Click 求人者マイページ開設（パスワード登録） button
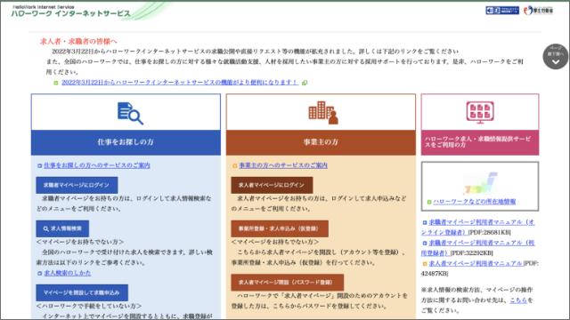 coord(287,283)
